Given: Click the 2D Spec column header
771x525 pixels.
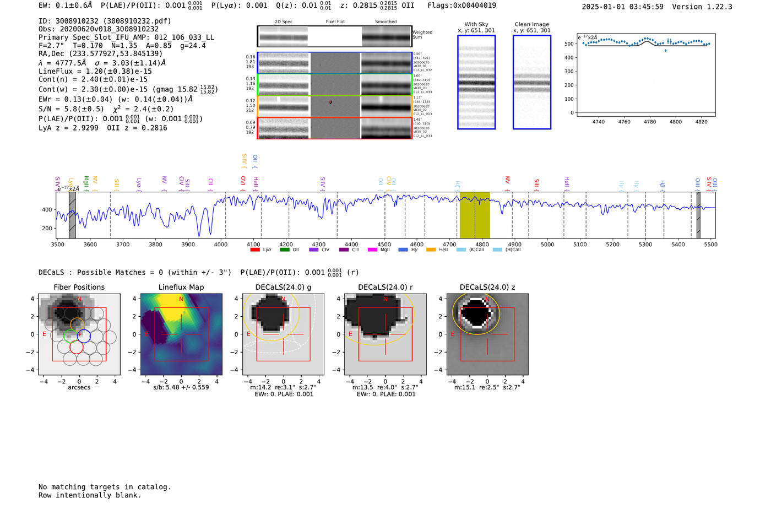Looking at the screenshot, I should pos(284,22).
